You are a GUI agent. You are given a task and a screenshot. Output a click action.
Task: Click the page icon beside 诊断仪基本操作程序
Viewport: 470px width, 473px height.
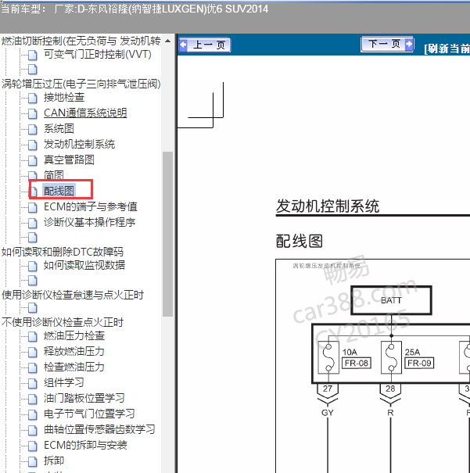pyautogui.click(x=33, y=223)
